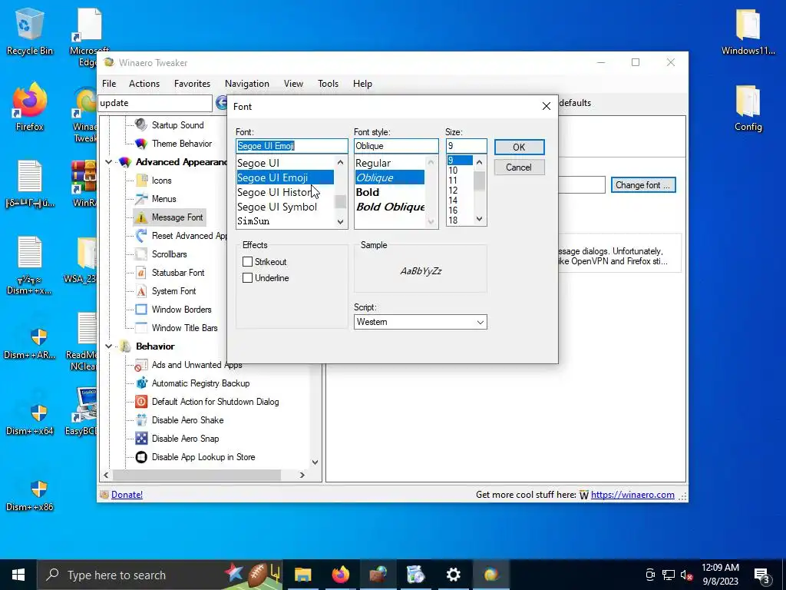Click Cancel in Font dialog
The image size is (786, 590).
coord(519,167)
